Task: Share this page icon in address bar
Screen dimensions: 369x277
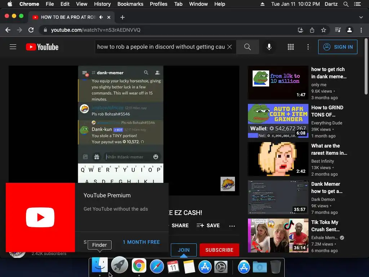Action: pyautogui.click(x=312, y=30)
